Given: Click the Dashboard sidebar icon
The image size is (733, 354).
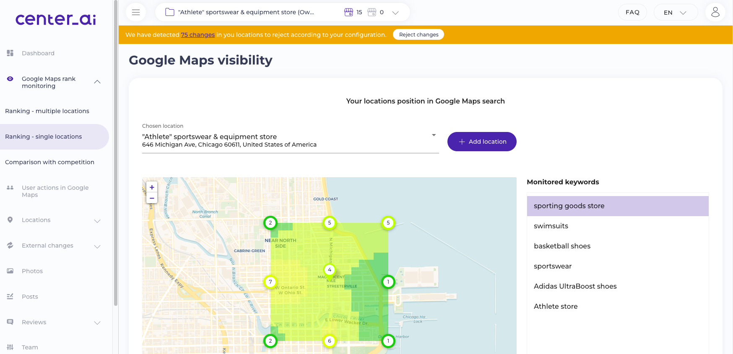Looking at the screenshot, I should tap(10, 53).
